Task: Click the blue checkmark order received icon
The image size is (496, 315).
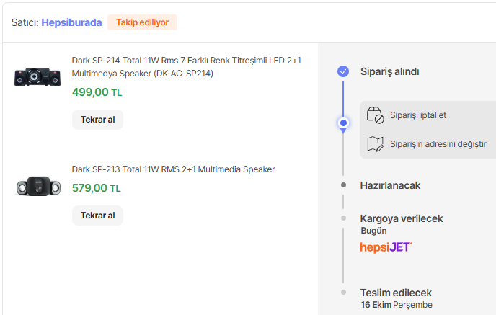Action: pyautogui.click(x=343, y=71)
